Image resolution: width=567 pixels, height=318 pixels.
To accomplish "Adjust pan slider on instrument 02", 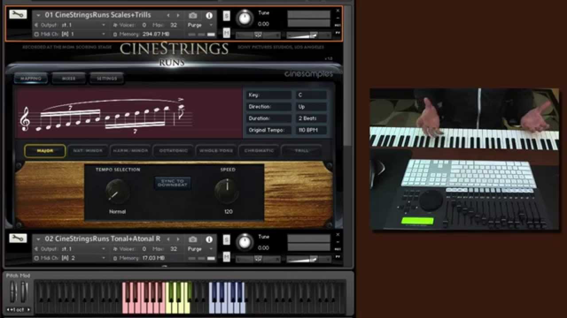I will point(258,259).
